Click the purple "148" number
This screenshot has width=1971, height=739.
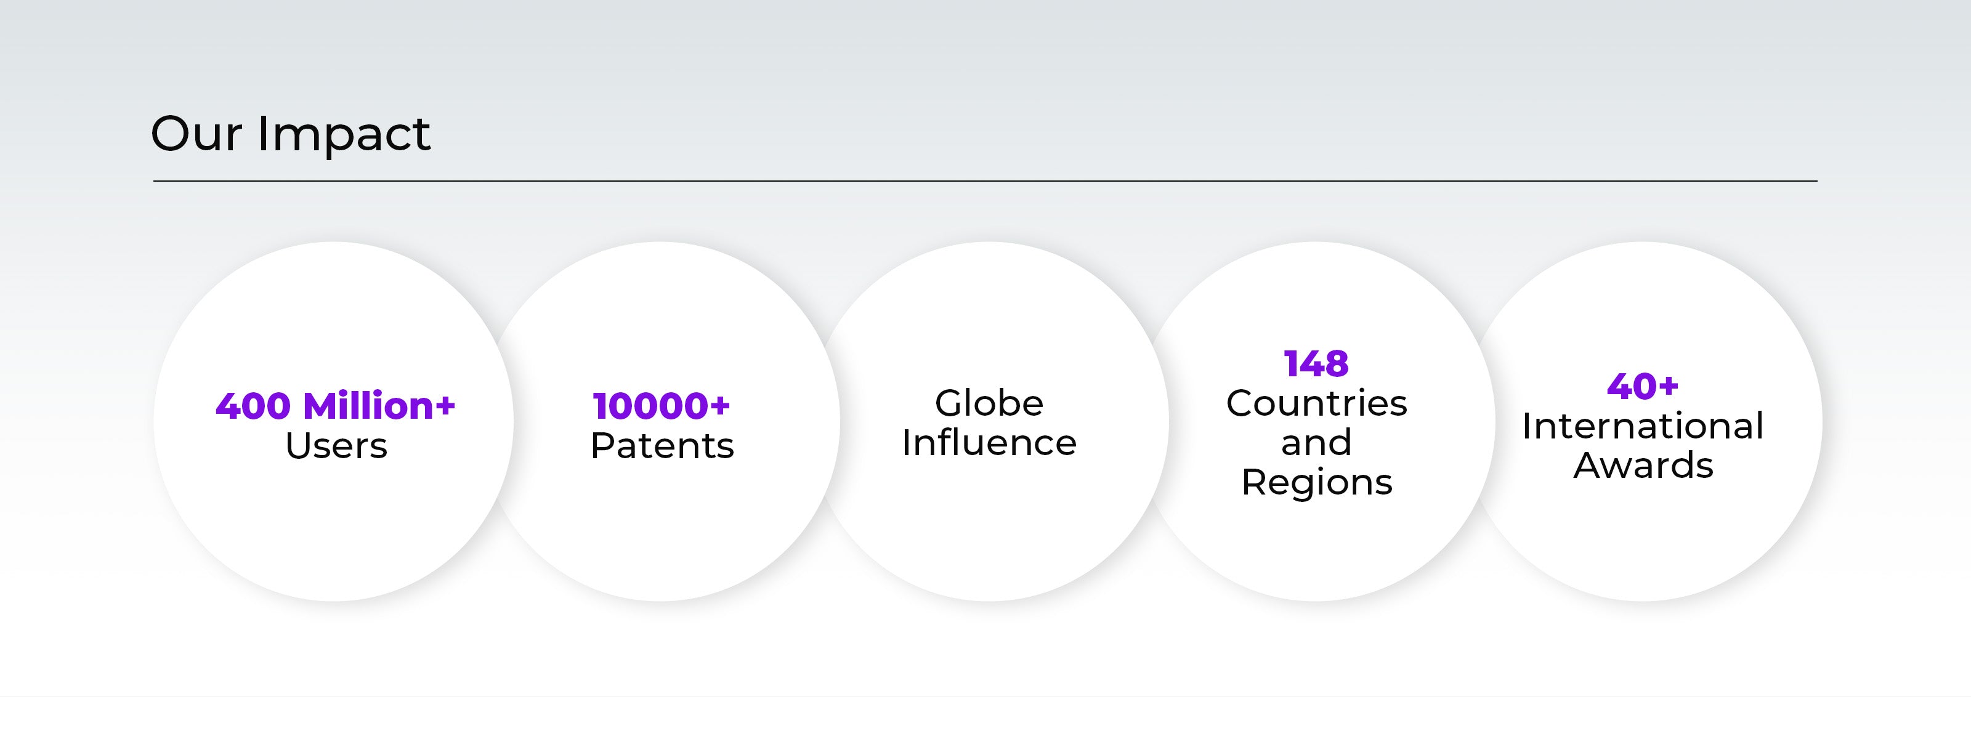[1316, 364]
